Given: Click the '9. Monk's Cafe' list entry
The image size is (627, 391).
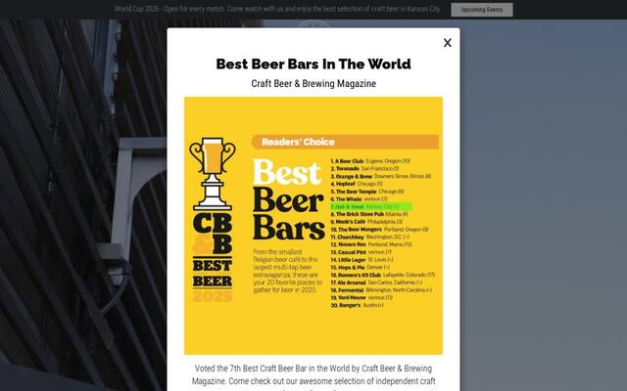Looking at the screenshot, I should pyautogui.click(x=366, y=222).
